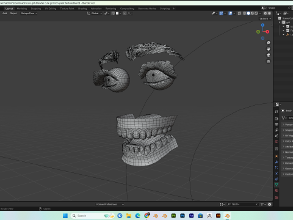
Task: Open the Global transform orientation dropdown
Action: click(x=95, y=13)
